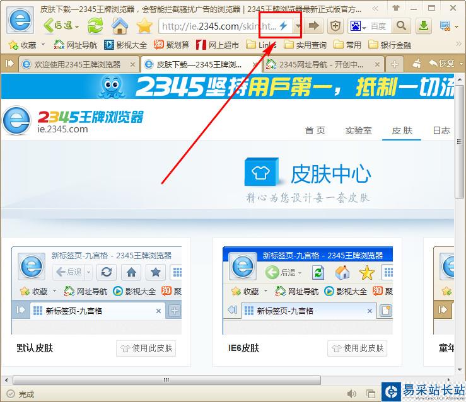Close the 2345网址导航 tab
Image resolution: width=466 pixels, height=402 pixels.
pos(377,64)
